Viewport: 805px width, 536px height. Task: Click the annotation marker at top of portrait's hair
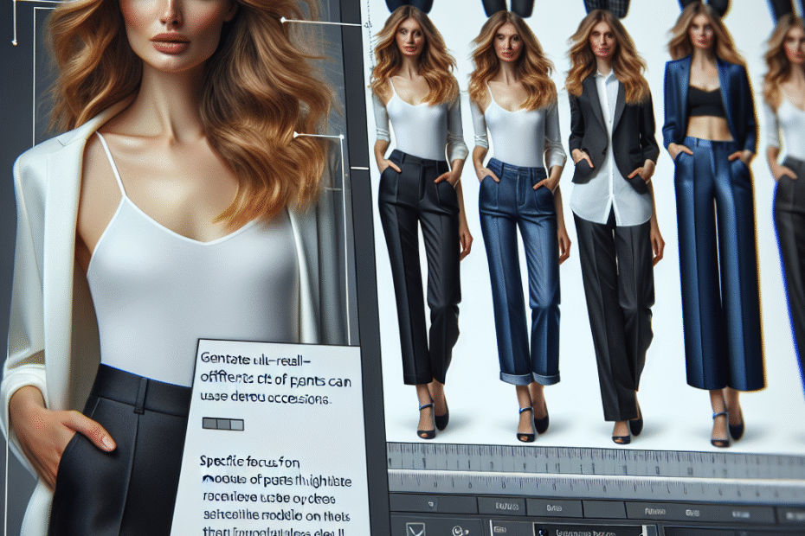click(284, 20)
